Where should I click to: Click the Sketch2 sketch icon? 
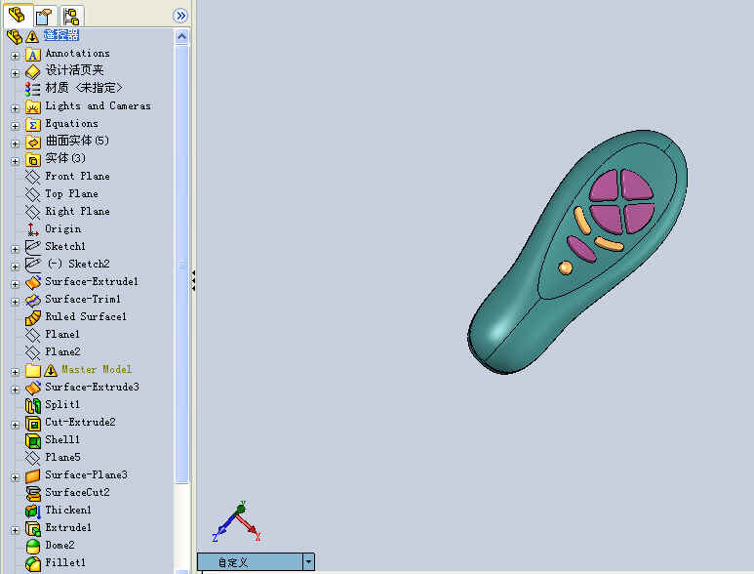(x=33, y=265)
